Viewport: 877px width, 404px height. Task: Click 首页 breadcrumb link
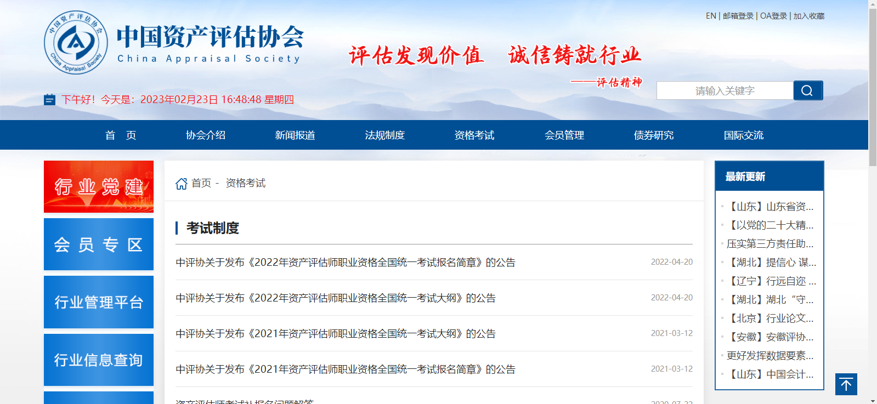(201, 183)
